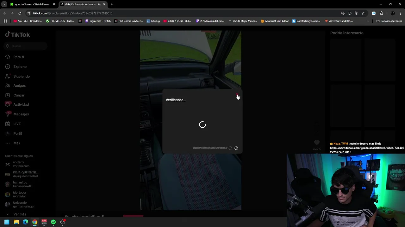Like the video with the heart icon
The image size is (405, 227).
[x=317, y=143]
